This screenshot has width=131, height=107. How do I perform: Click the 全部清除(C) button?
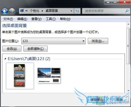click(x=35, y=49)
